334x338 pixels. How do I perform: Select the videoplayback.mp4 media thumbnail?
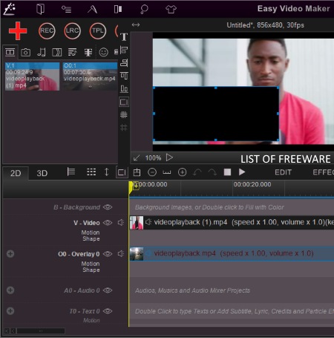tap(90, 77)
